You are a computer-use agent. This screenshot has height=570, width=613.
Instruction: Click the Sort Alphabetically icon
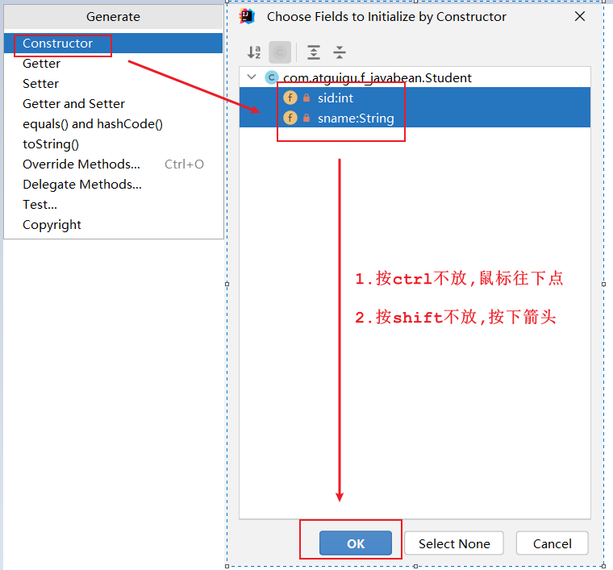[x=254, y=52]
